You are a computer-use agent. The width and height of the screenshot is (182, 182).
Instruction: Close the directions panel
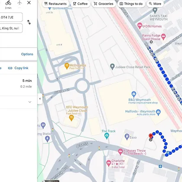pyautogui.click(x=29, y=3)
